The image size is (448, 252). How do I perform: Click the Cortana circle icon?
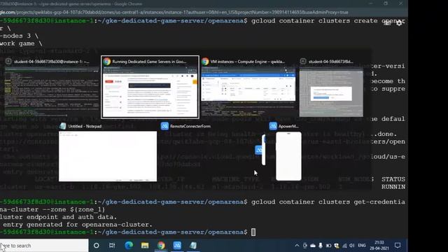coord(97,245)
